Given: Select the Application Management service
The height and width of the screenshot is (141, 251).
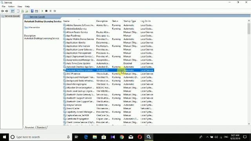Looking at the screenshot, I should [108, 53].
